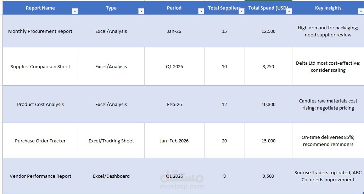Select the Excel/Tracking Sheet type cell
The width and height of the screenshot is (364, 194).
tap(111, 141)
